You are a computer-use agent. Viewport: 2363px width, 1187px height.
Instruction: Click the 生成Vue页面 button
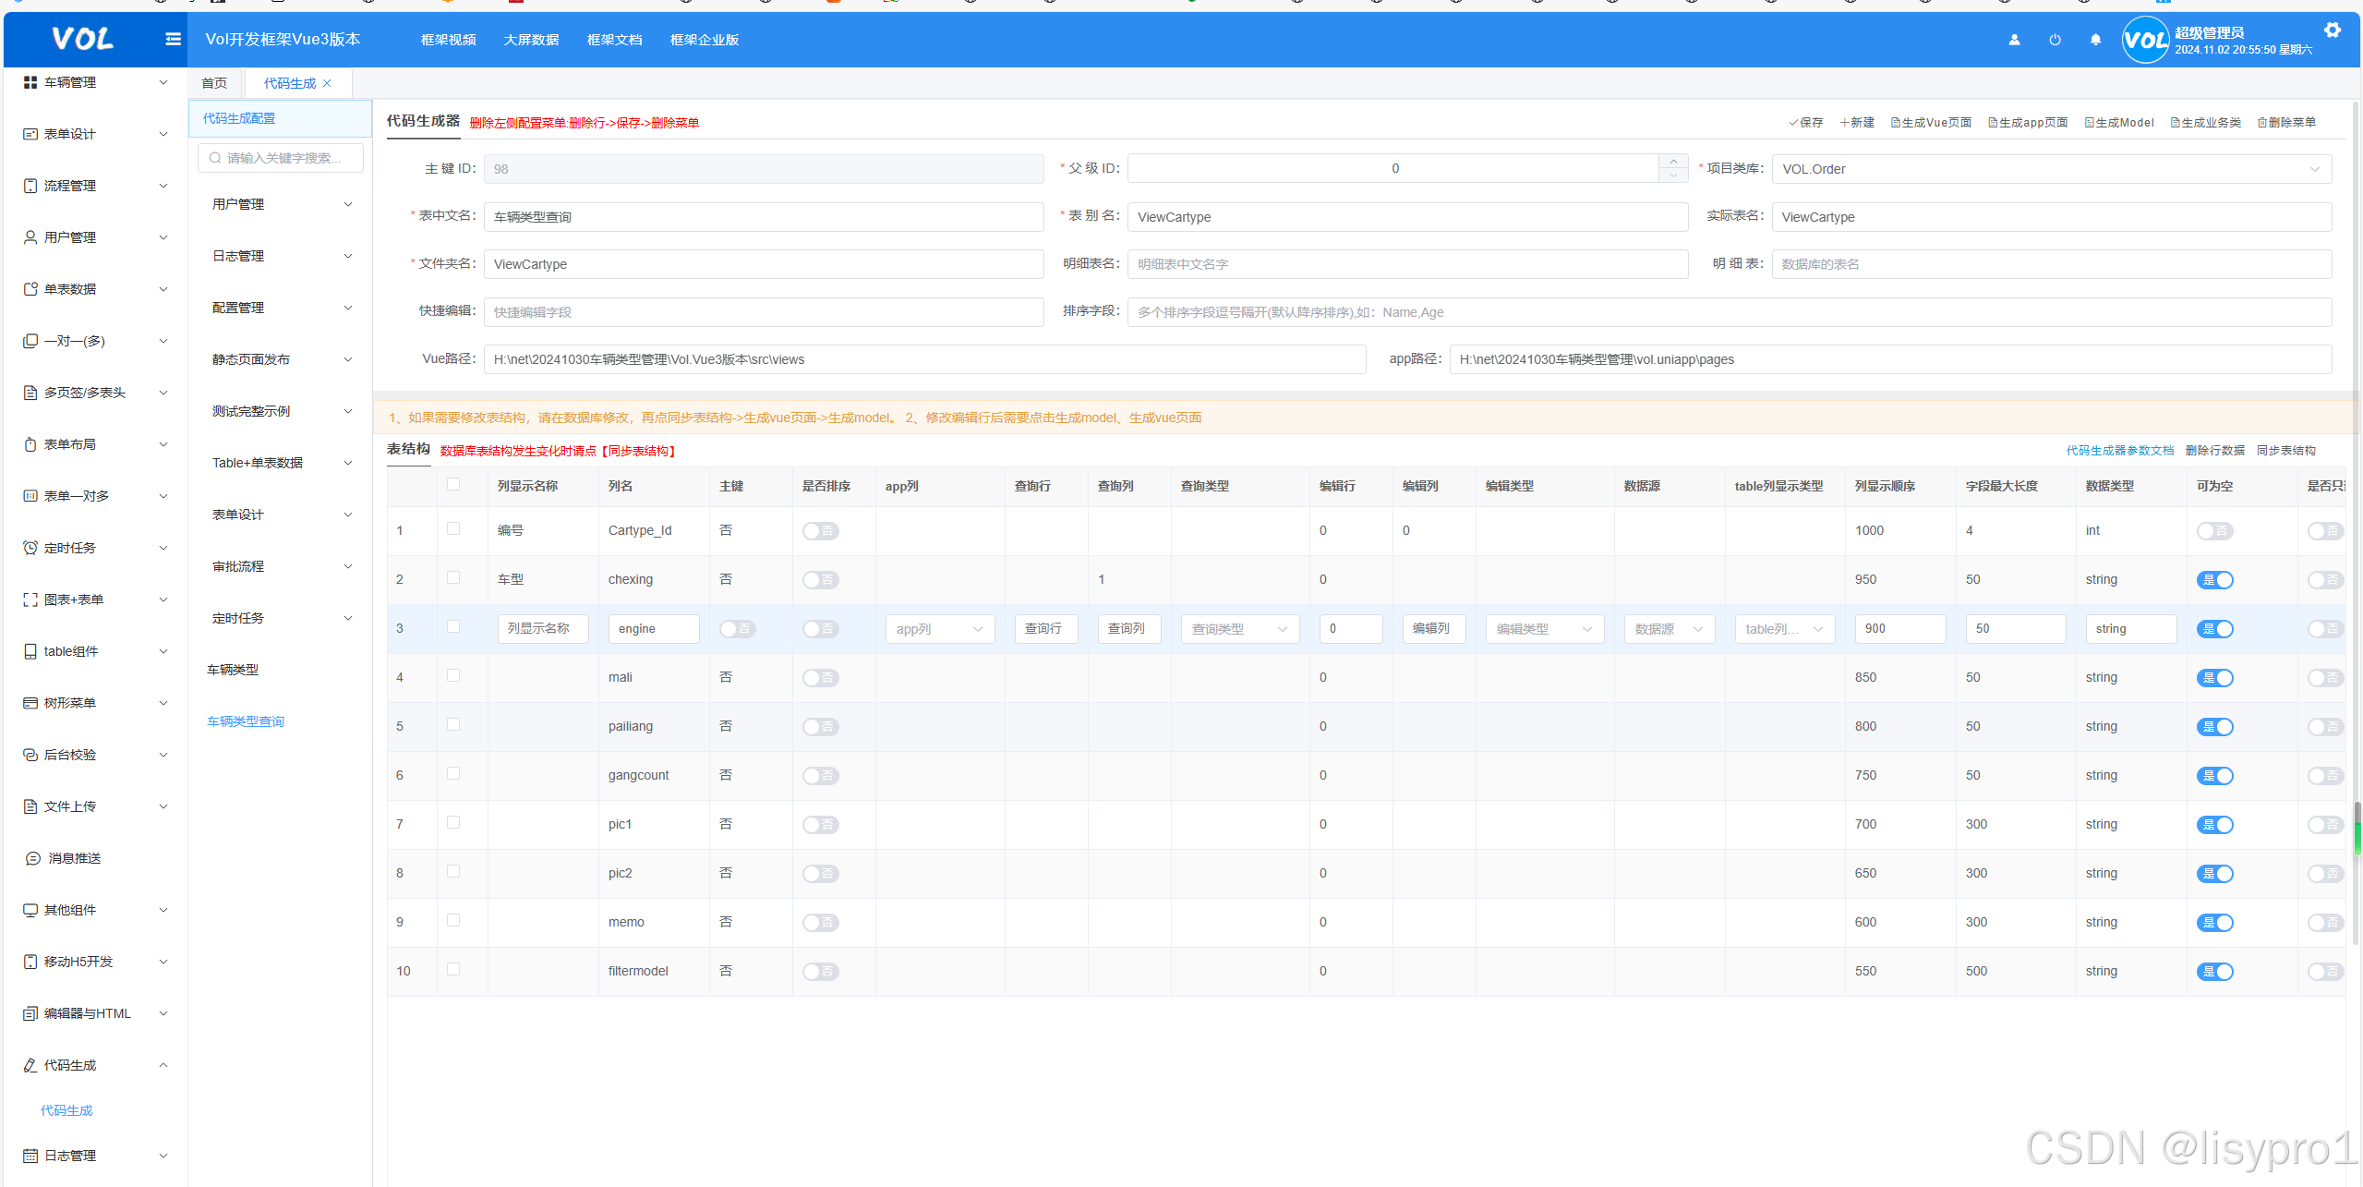[1931, 122]
